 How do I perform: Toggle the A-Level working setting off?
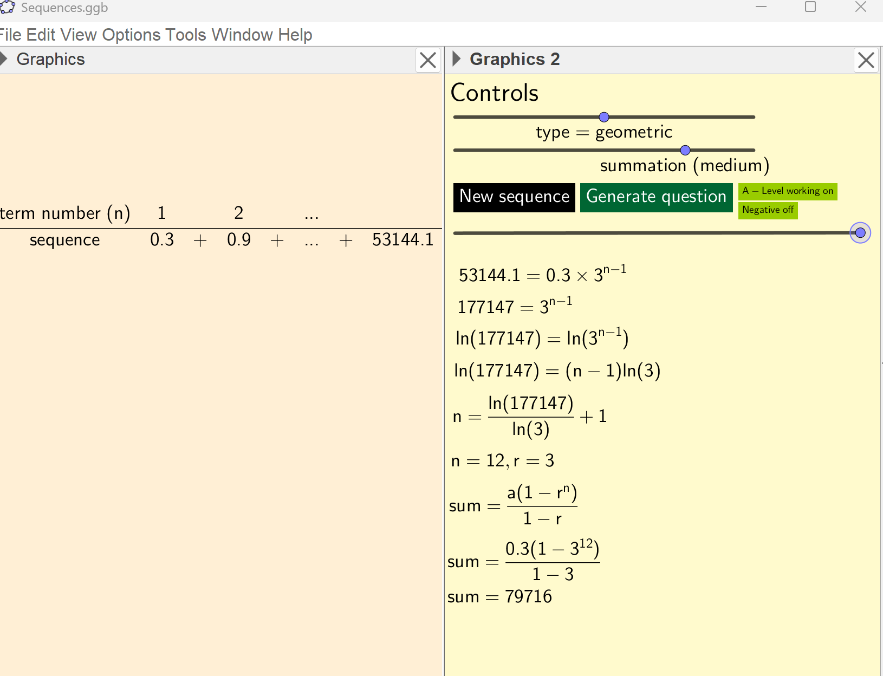click(788, 191)
